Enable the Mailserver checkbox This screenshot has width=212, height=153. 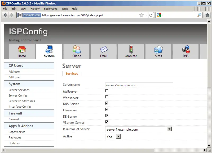[x=107, y=91]
